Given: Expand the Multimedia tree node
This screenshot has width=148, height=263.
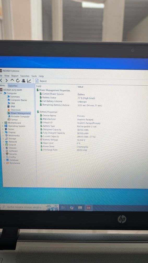Looking at the screenshot, I should (3, 135).
